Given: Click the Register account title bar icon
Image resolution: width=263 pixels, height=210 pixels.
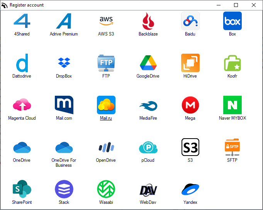Looking at the screenshot, I should [x=4, y=5].
